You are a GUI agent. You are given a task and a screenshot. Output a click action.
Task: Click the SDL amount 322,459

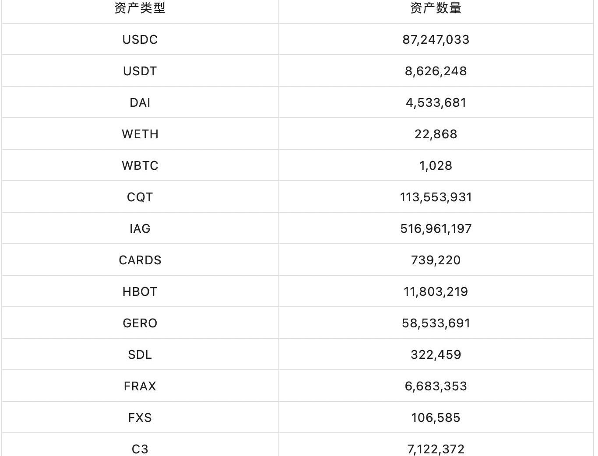tap(436, 354)
